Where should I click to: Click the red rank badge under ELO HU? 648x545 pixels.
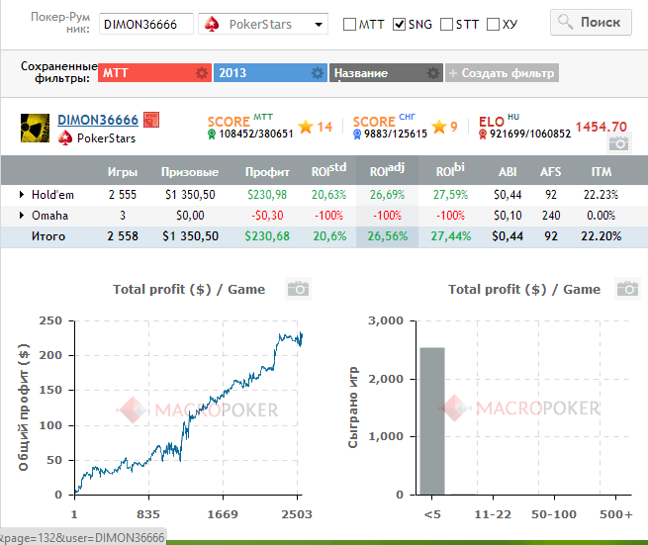482,135
